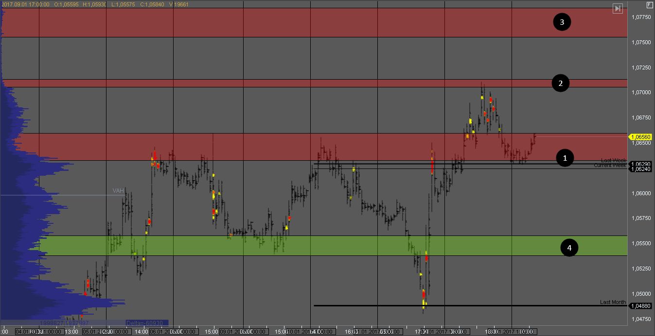Screen dimensions: 655x336
Task: Click the small F box in top-right corner
Action: point(649,5)
